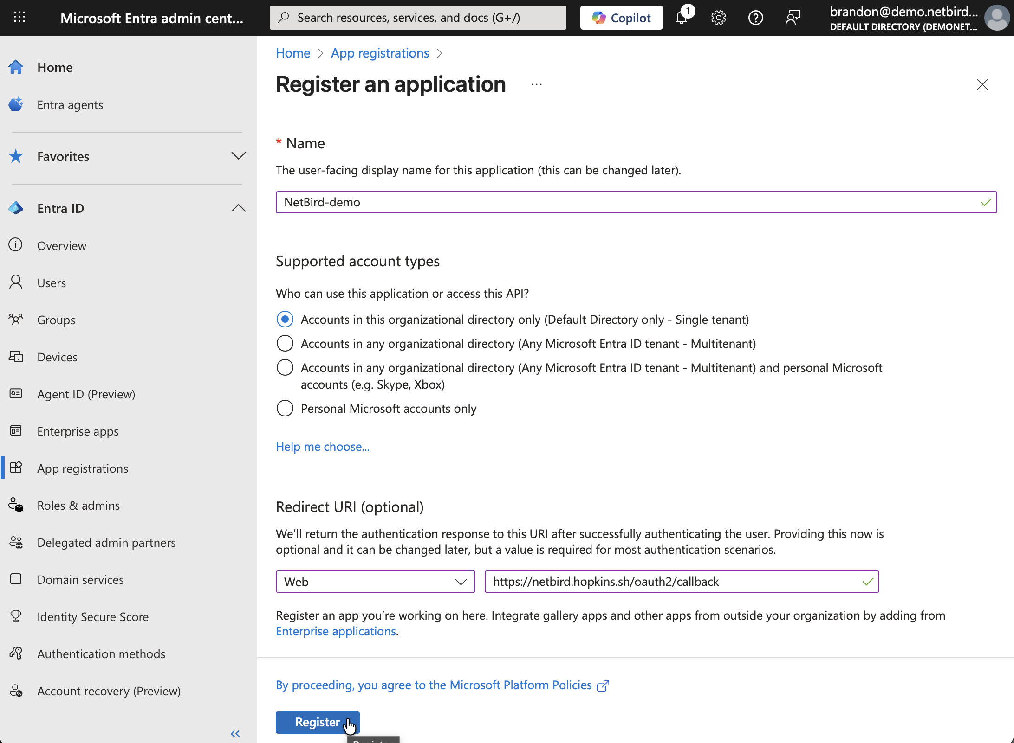The height and width of the screenshot is (743, 1014).
Task: Open Copilot from the top bar
Action: tap(621, 18)
